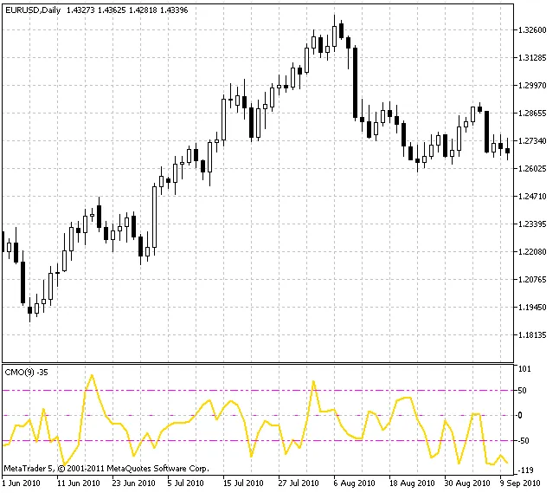Click the EURUSD,Daily chart title

point(33,8)
